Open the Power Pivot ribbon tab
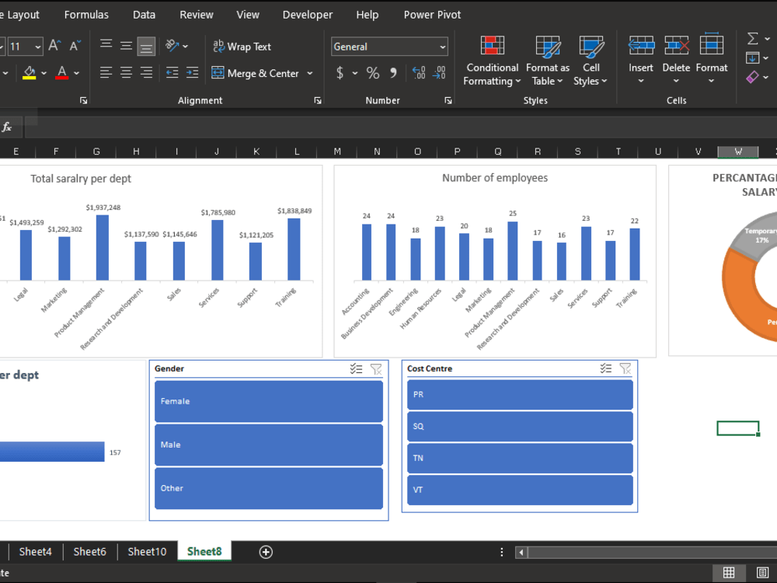The image size is (777, 583). (x=432, y=15)
